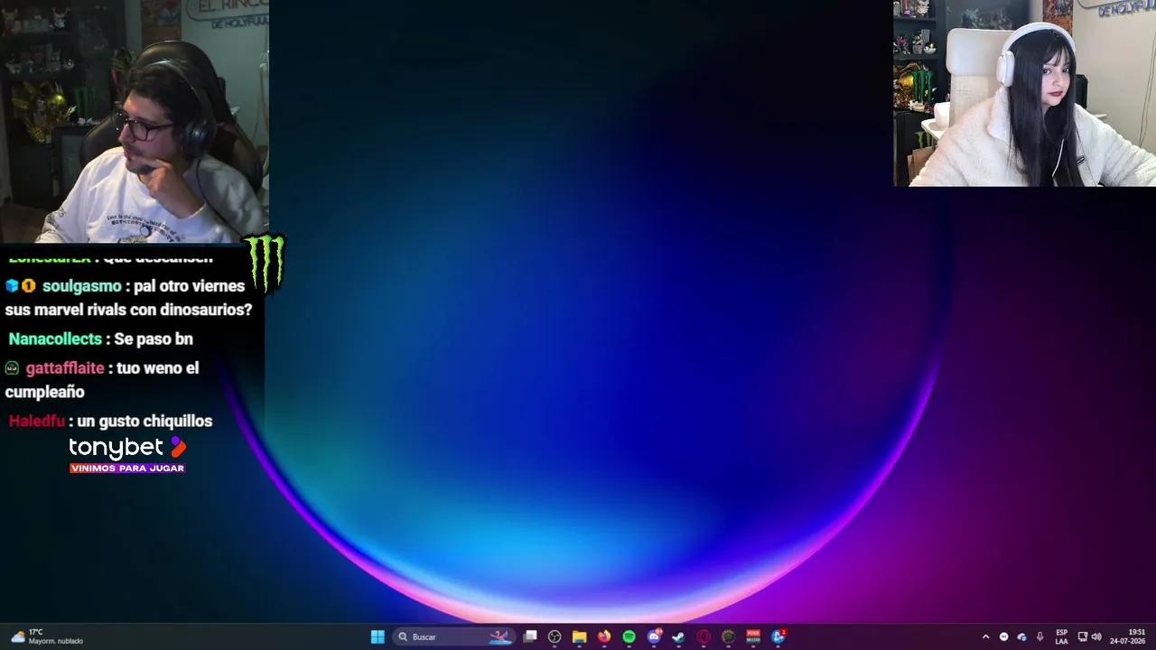This screenshot has width=1156, height=650.
Task: Launch Firefox from the taskbar
Action: point(604,636)
